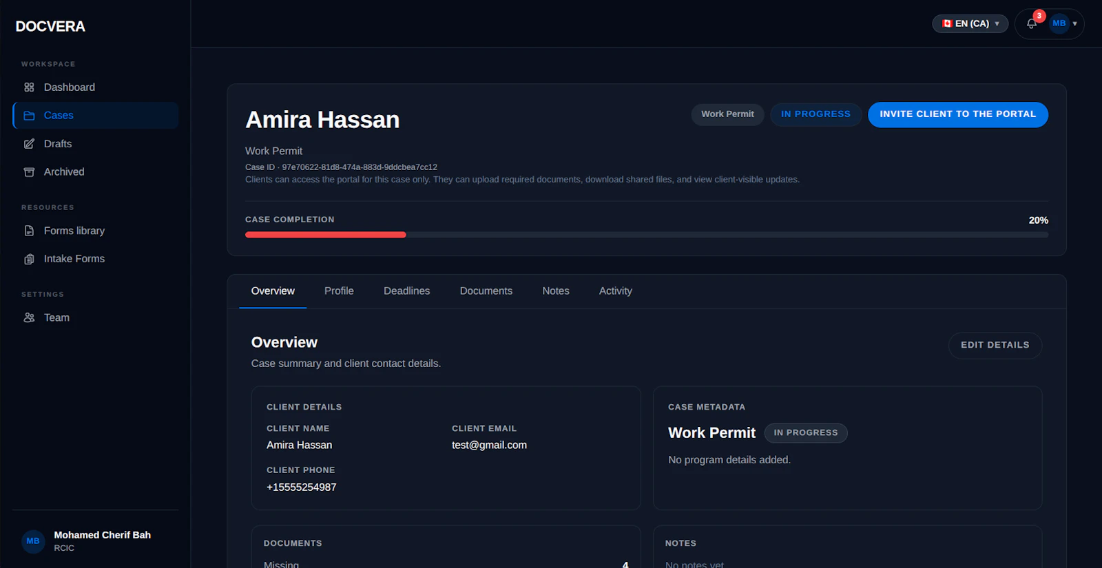Click the header Work Permit badge
This screenshot has width=1102, height=568.
(727, 114)
